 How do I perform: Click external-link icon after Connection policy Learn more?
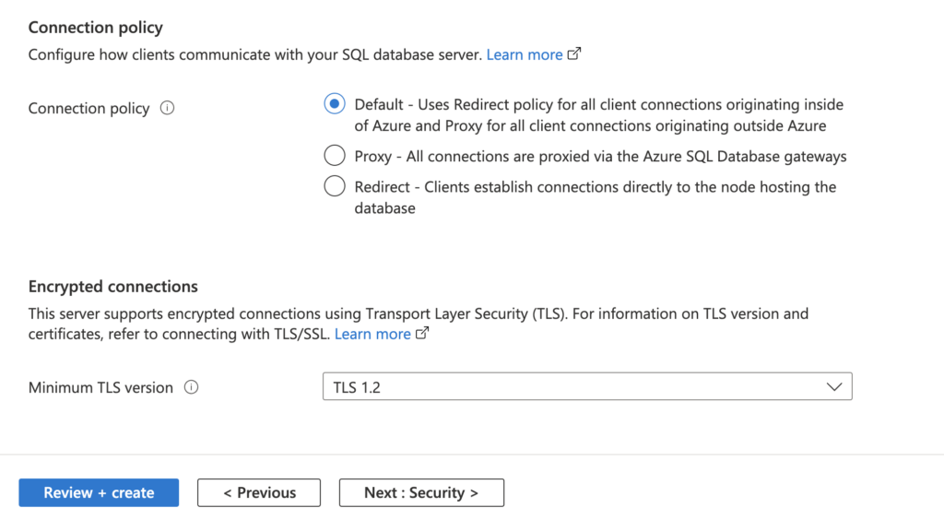(574, 54)
